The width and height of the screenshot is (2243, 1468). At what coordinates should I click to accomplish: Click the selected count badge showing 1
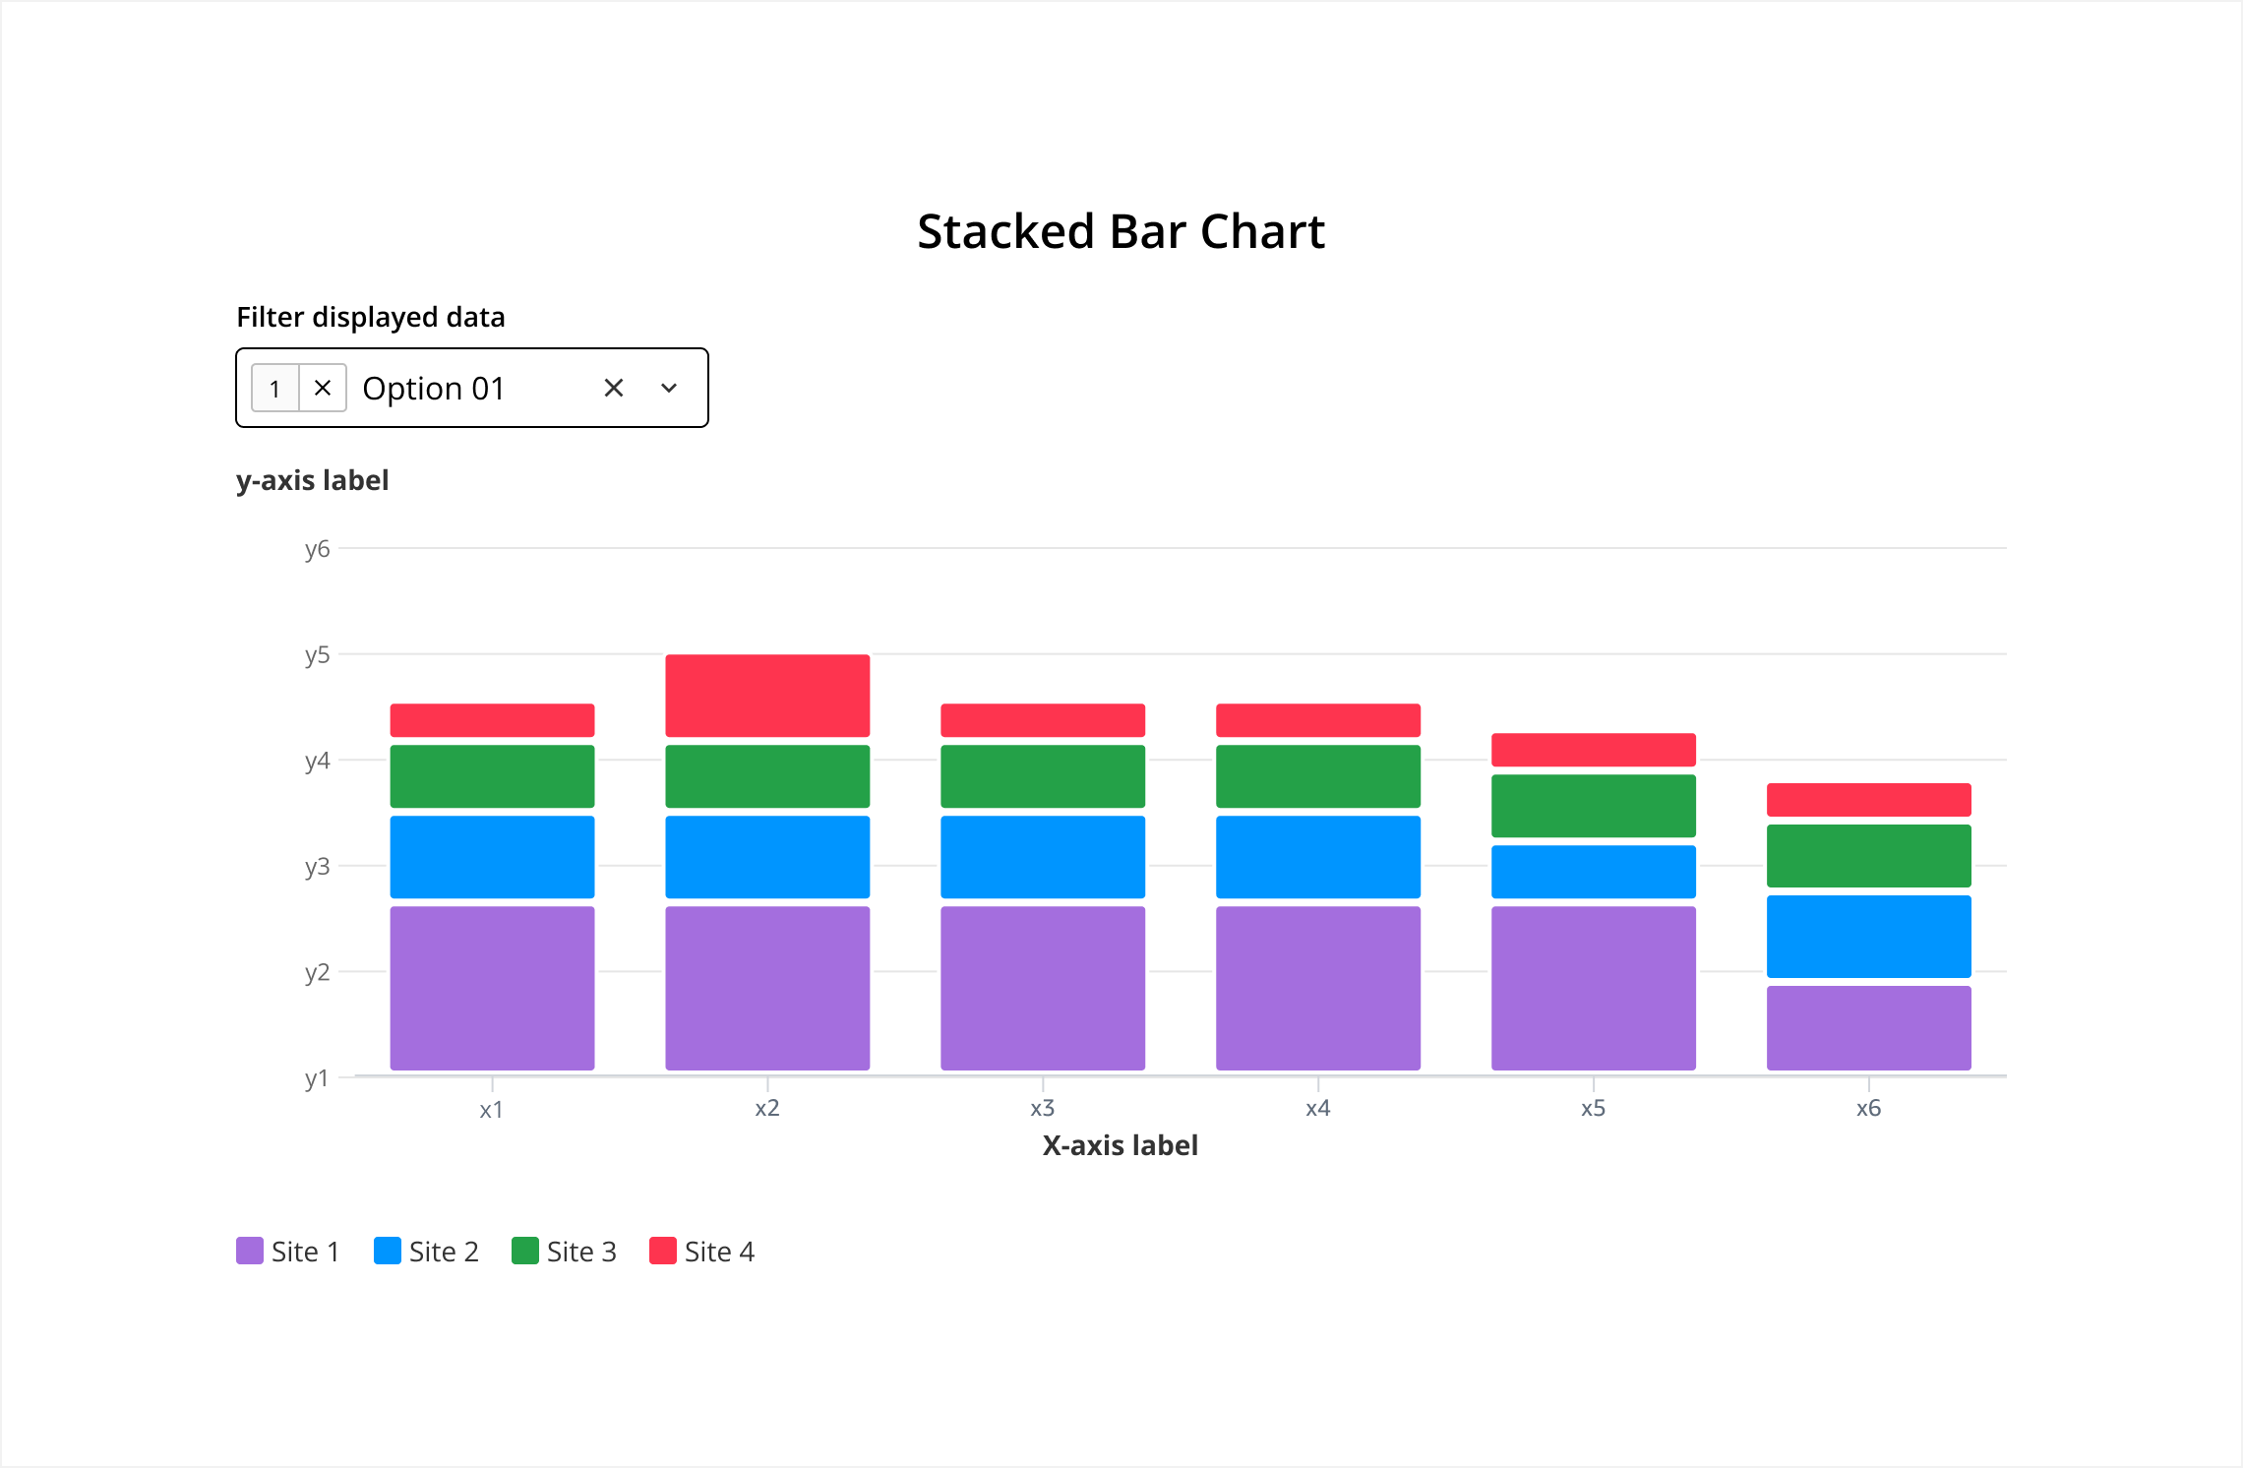coord(275,388)
